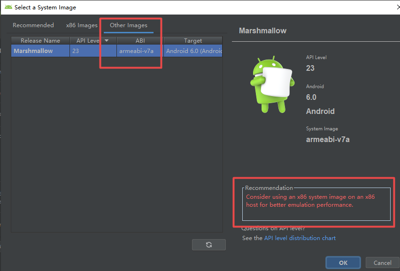Click the Android icon in the title bar

pos(8,7)
